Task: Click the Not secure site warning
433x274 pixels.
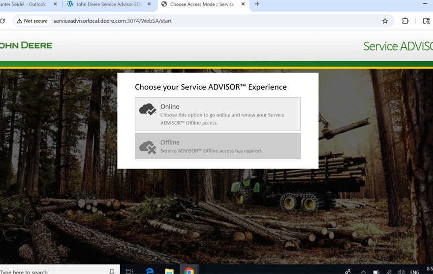Action: pyautogui.click(x=32, y=21)
